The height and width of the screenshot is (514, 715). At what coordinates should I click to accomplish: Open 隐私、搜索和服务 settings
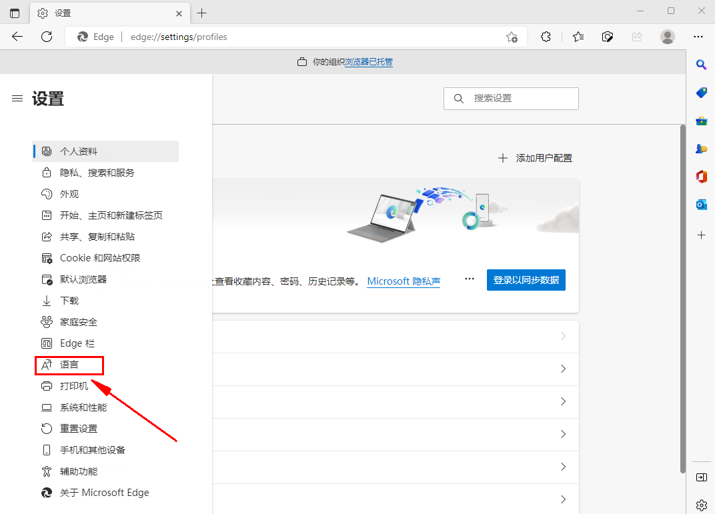coord(106,173)
